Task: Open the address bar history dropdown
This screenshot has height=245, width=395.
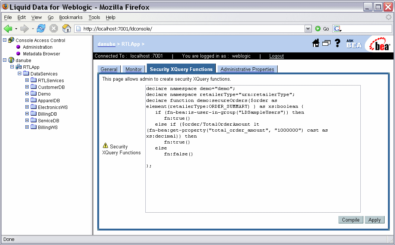Action: (x=308, y=29)
